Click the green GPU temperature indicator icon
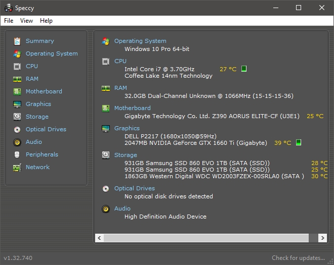Viewport: 334px width, 265px height. [299, 143]
